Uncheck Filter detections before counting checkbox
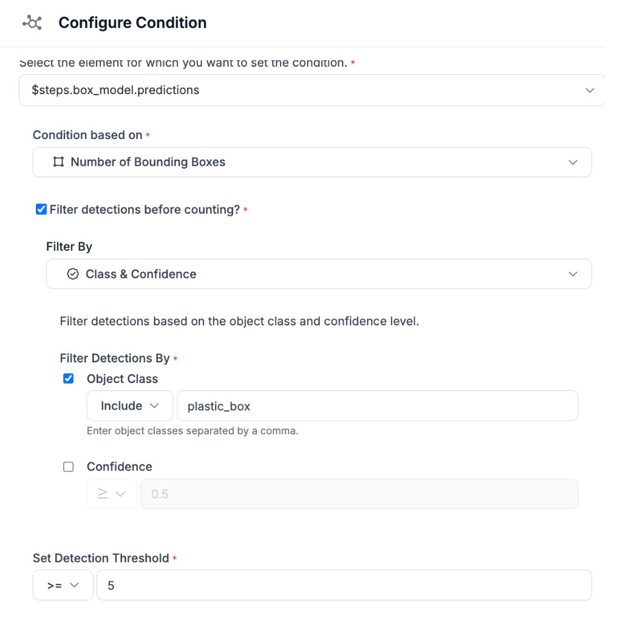 (x=41, y=209)
